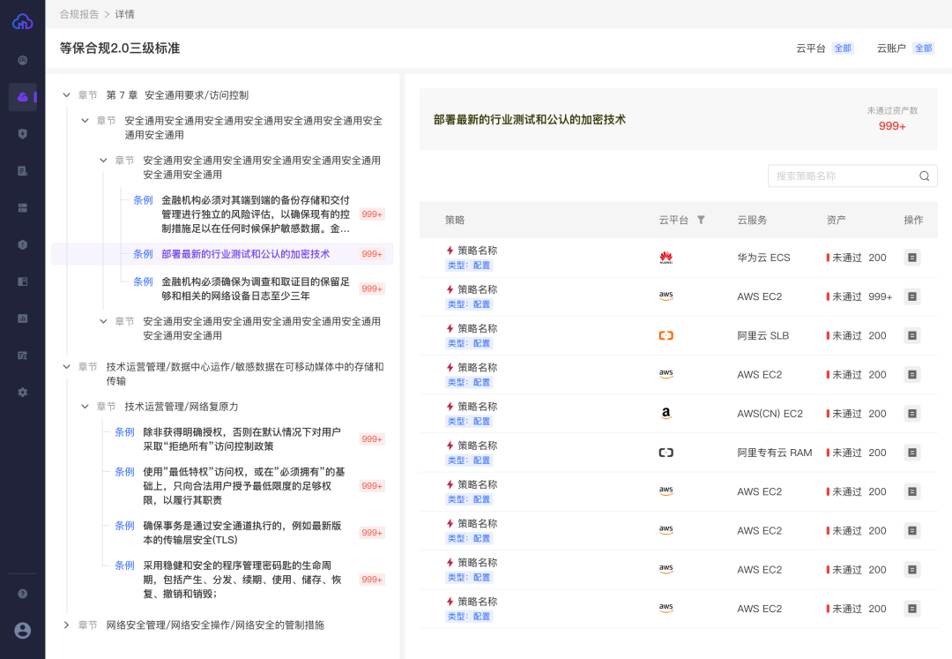The image size is (952, 659).
Task: Collapse the 技术运营管理/网络复原力 section
Action: (x=86, y=407)
